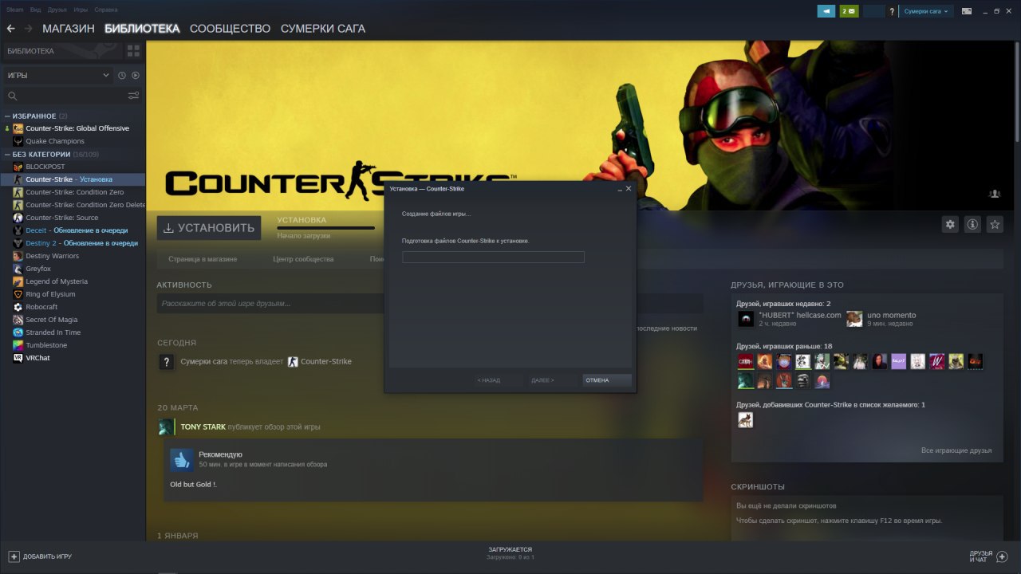Click the magnifier search icon in sidebar

tap(12, 96)
